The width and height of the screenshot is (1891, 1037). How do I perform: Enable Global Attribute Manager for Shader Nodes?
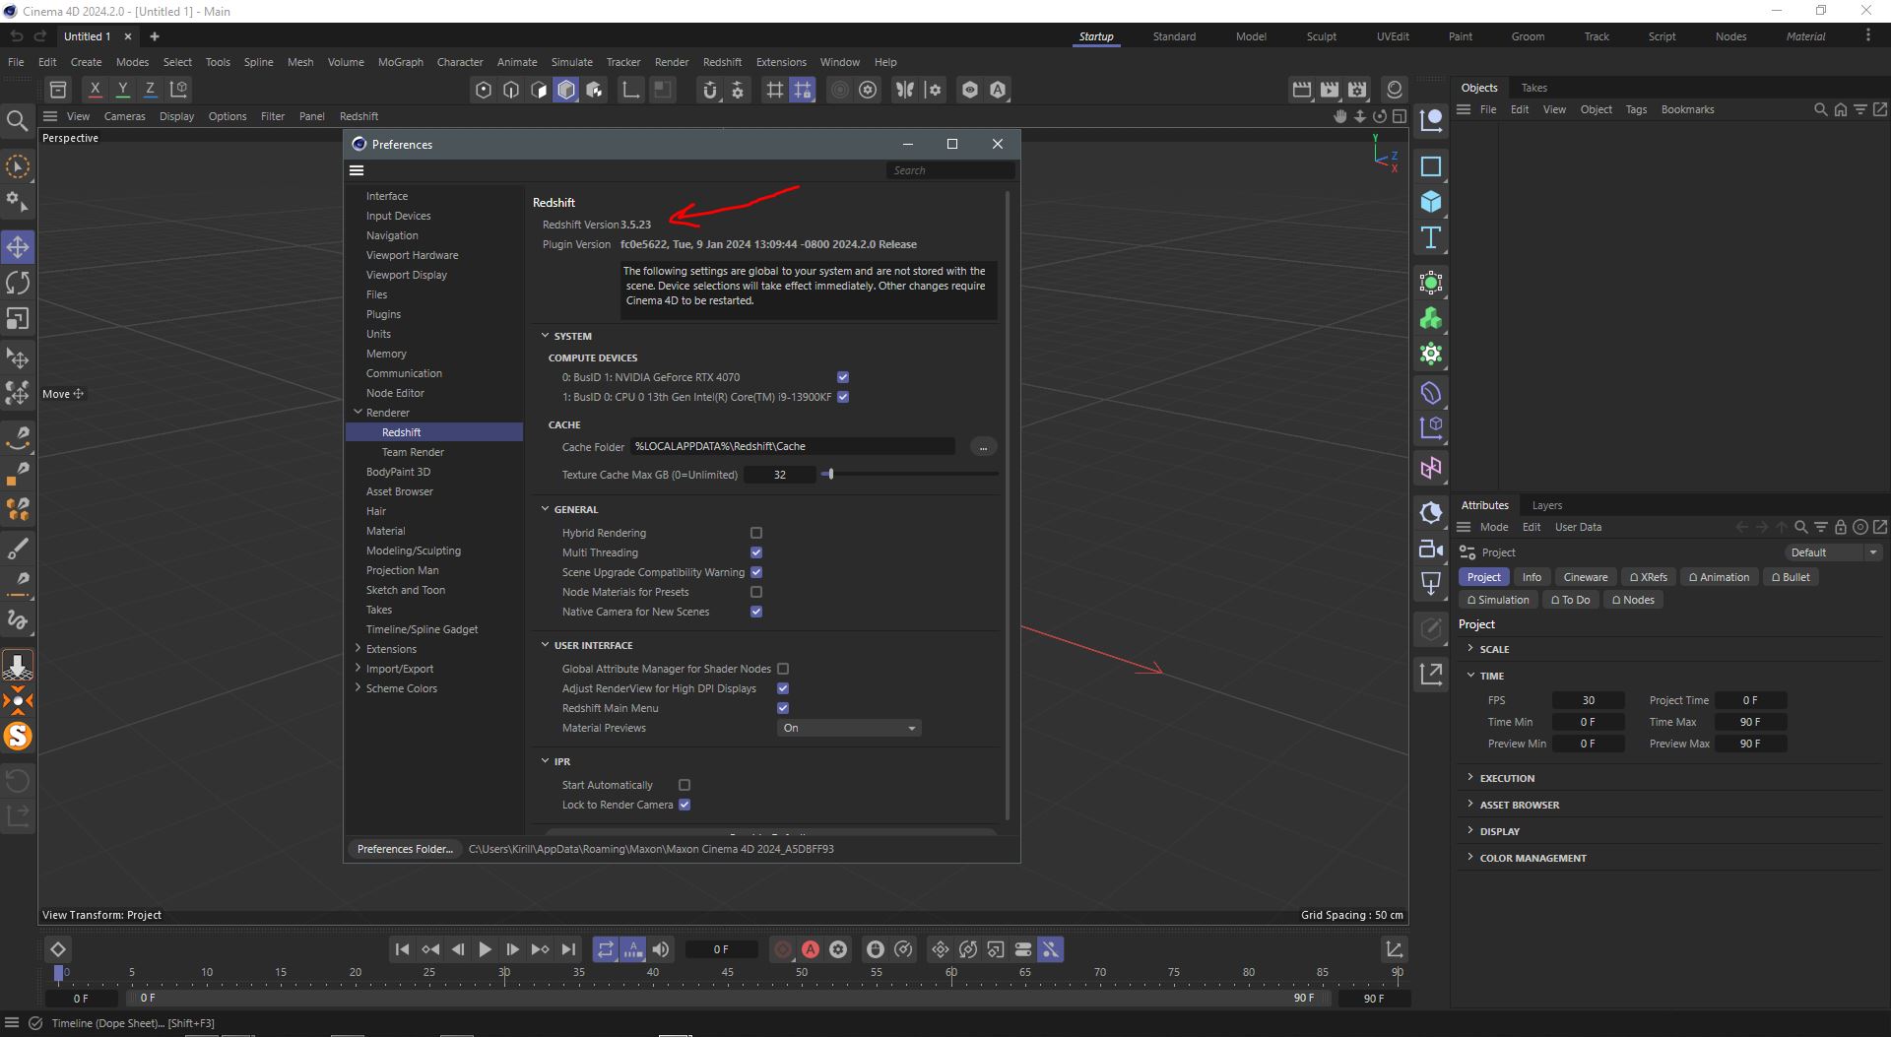783,669
